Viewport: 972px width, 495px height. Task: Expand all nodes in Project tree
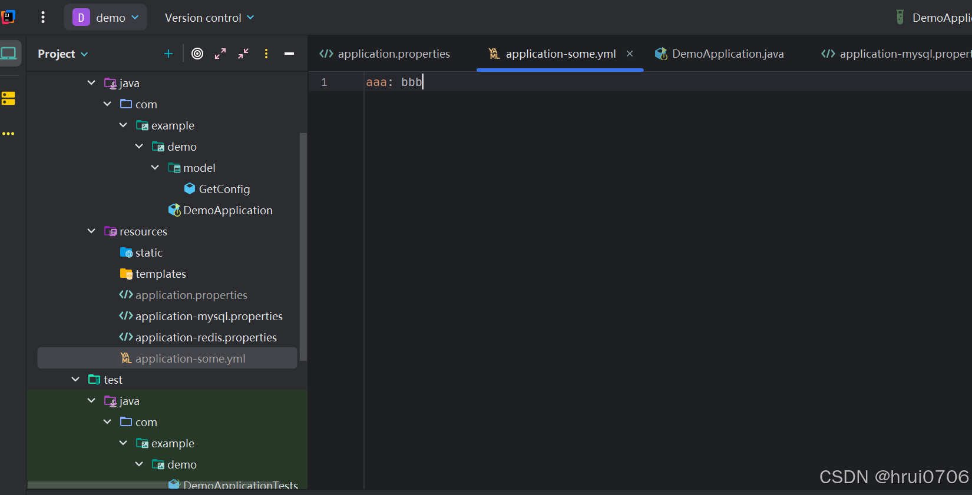[220, 54]
